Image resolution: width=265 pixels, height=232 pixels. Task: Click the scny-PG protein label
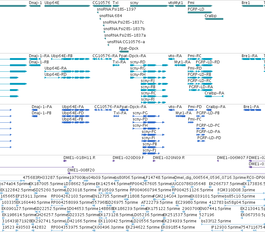pos(140,113)
